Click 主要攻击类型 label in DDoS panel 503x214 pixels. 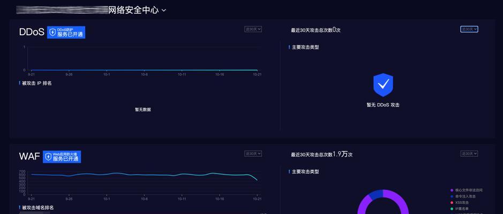click(x=305, y=47)
